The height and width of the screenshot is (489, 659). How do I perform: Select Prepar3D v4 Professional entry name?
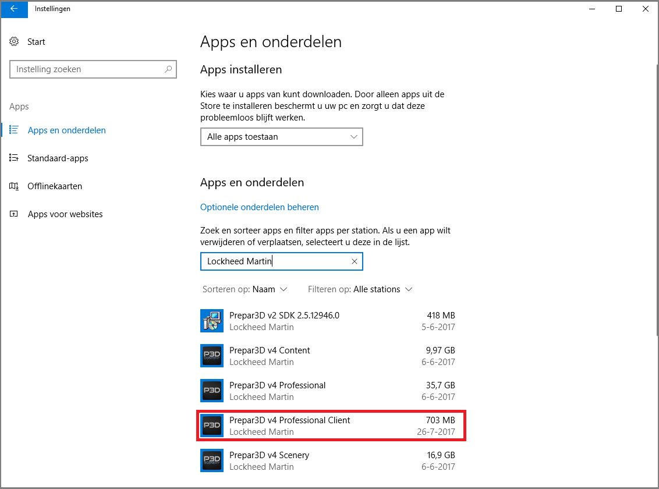[x=277, y=385]
